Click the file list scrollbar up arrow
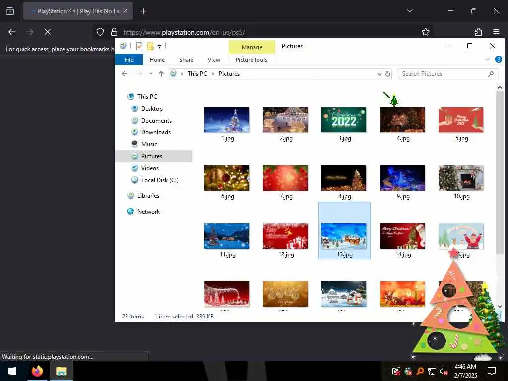This screenshot has height=381, width=508. pos(499,87)
